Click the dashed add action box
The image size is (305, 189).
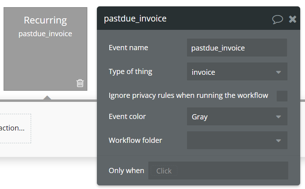(x=15, y=129)
